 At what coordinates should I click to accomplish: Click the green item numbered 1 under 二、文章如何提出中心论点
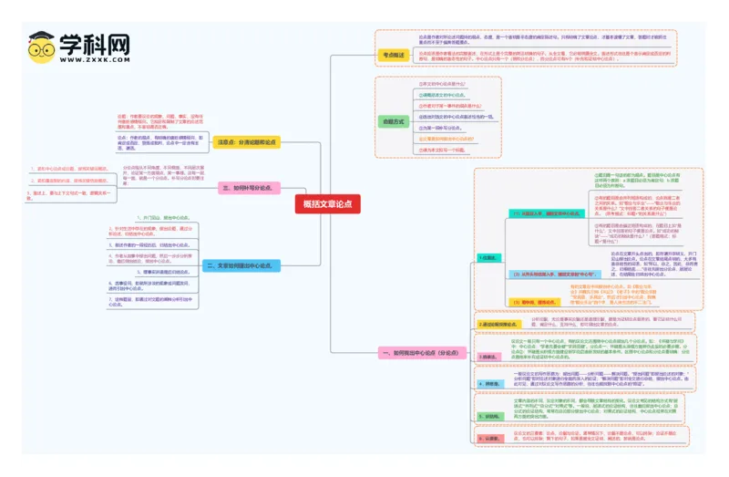tap(163, 218)
